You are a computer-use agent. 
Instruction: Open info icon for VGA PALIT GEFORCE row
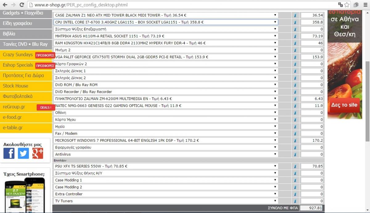pos(295,57)
